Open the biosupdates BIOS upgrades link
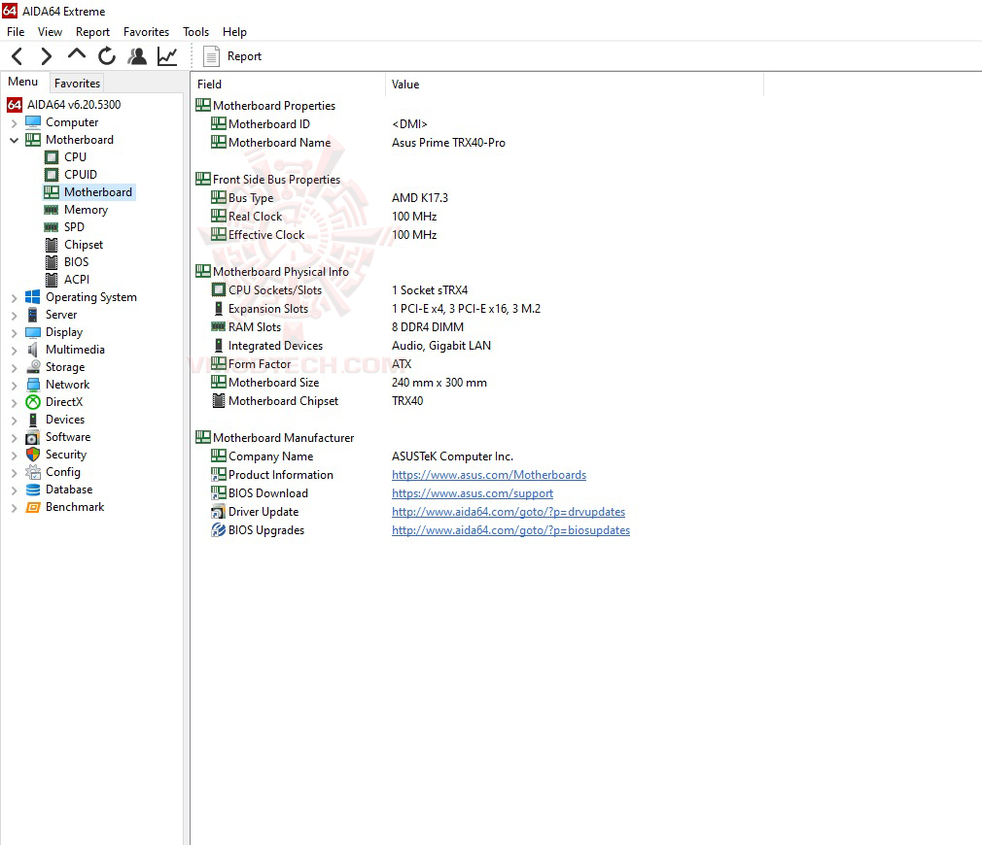 pyautogui.click(x=511, y=530)
